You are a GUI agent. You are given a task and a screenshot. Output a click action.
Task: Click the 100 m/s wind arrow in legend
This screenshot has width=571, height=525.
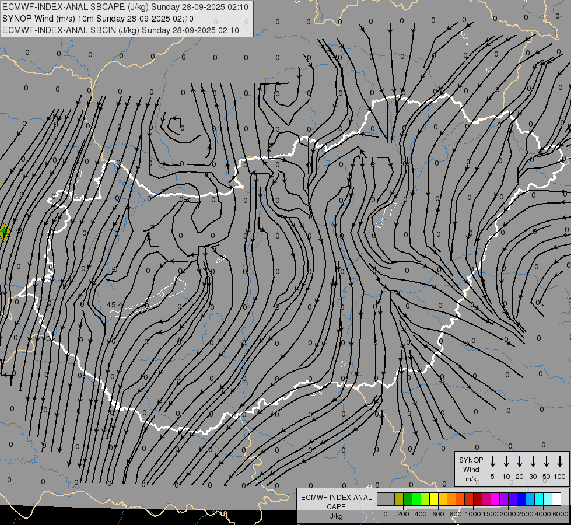560,461
